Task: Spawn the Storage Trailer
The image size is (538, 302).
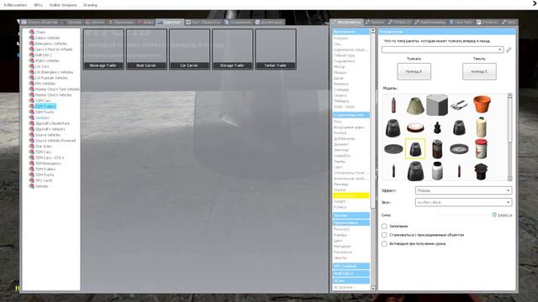Action: click(x=233, y=49)
